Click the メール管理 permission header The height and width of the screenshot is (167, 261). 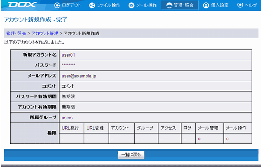208,128
